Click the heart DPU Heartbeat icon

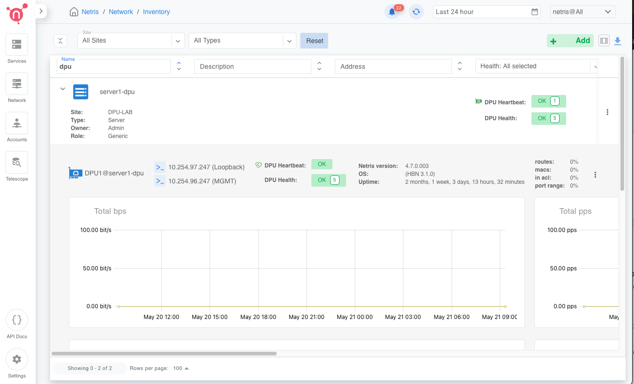pos(258,165)
